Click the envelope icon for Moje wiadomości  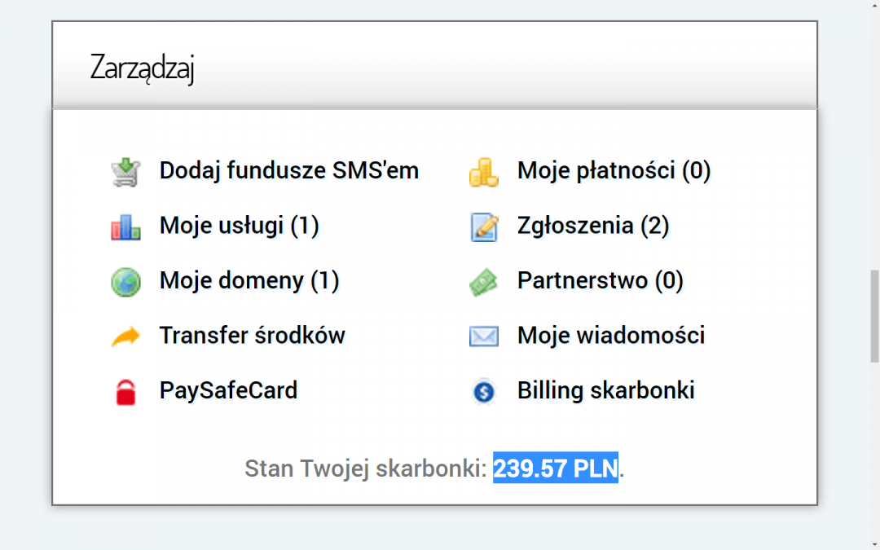(483, 337)
